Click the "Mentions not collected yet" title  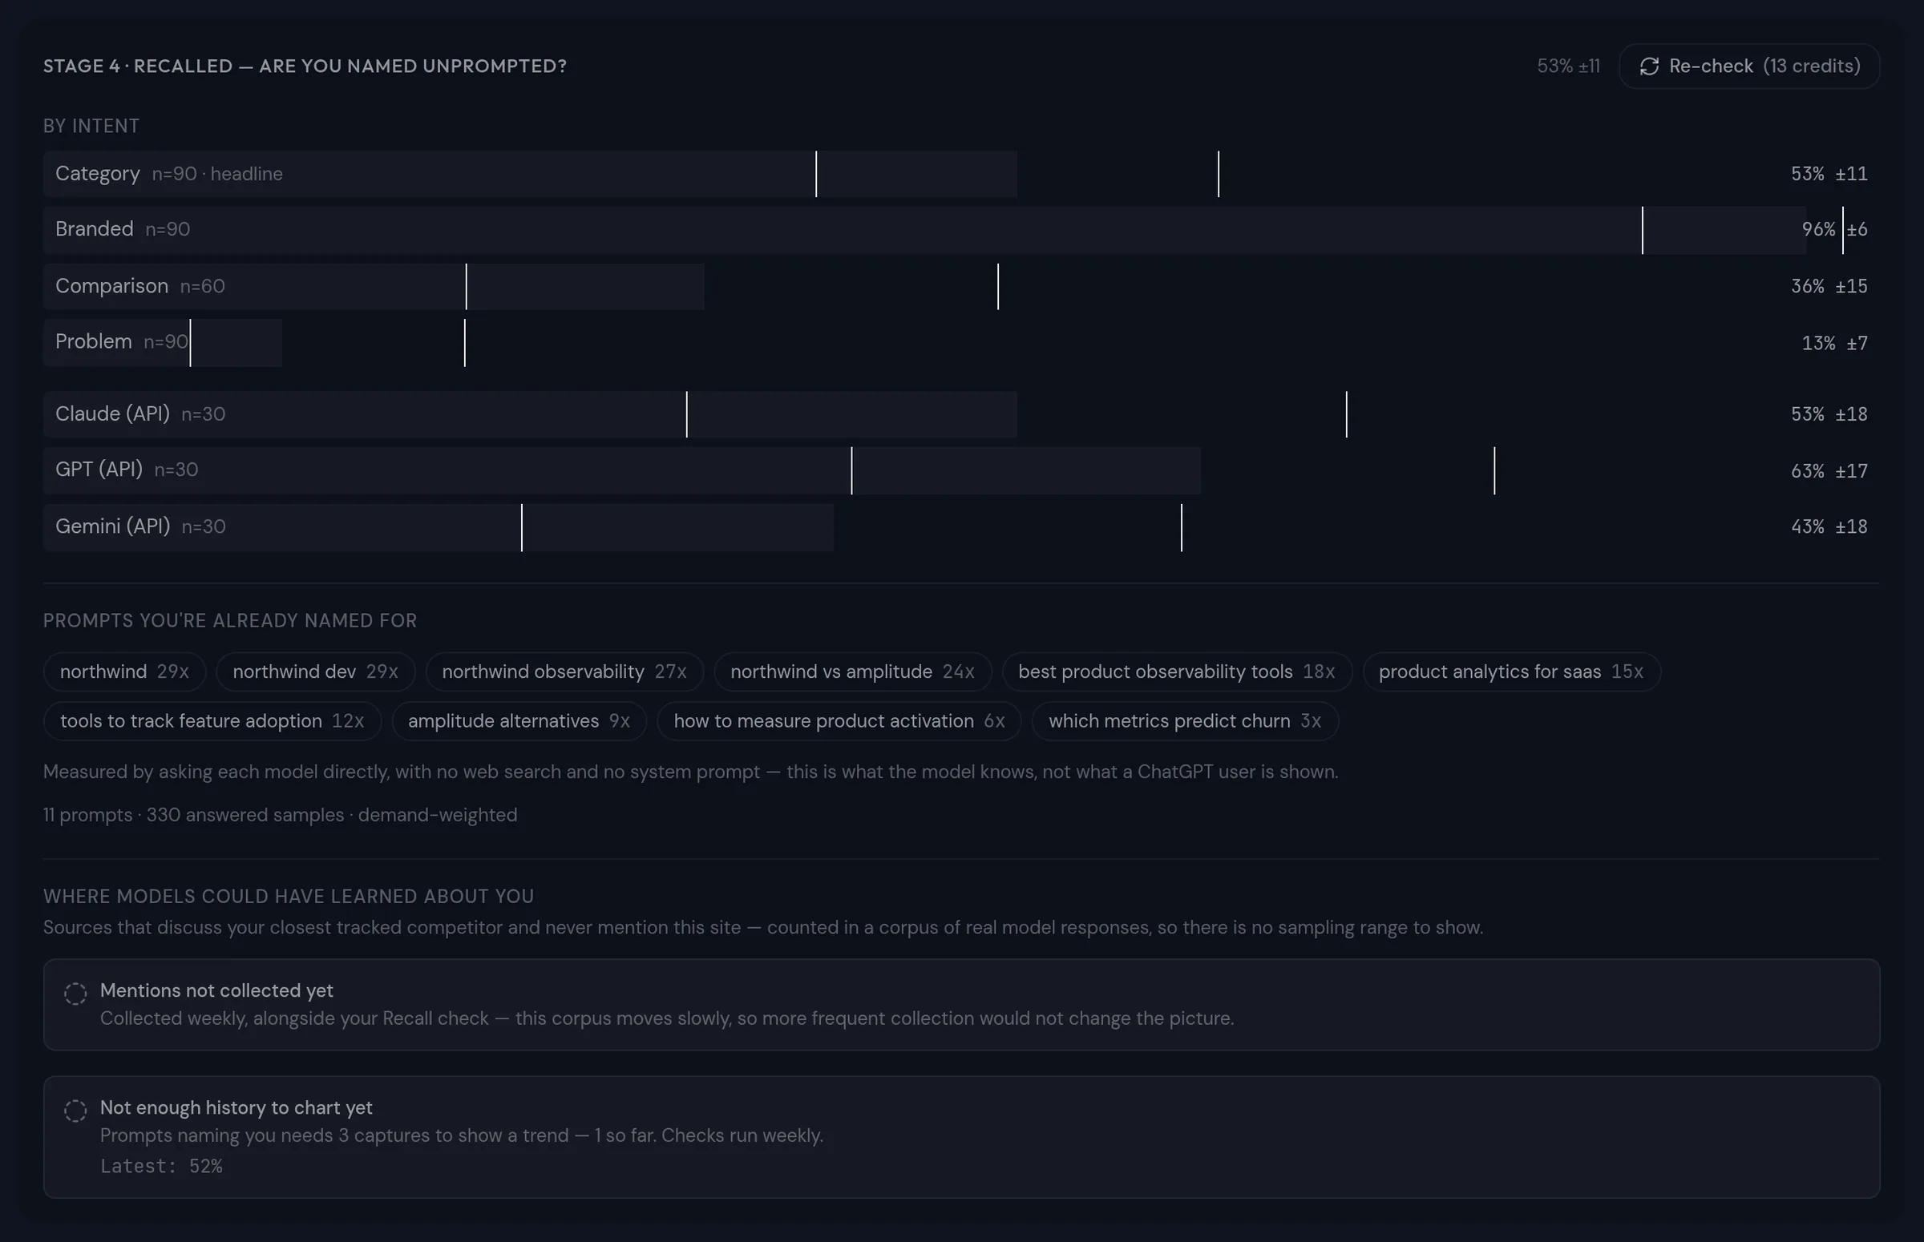click(x=216, y=990)
